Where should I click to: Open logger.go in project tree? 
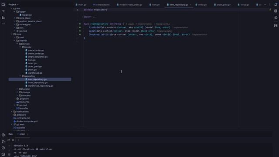(x=27, y=15)
